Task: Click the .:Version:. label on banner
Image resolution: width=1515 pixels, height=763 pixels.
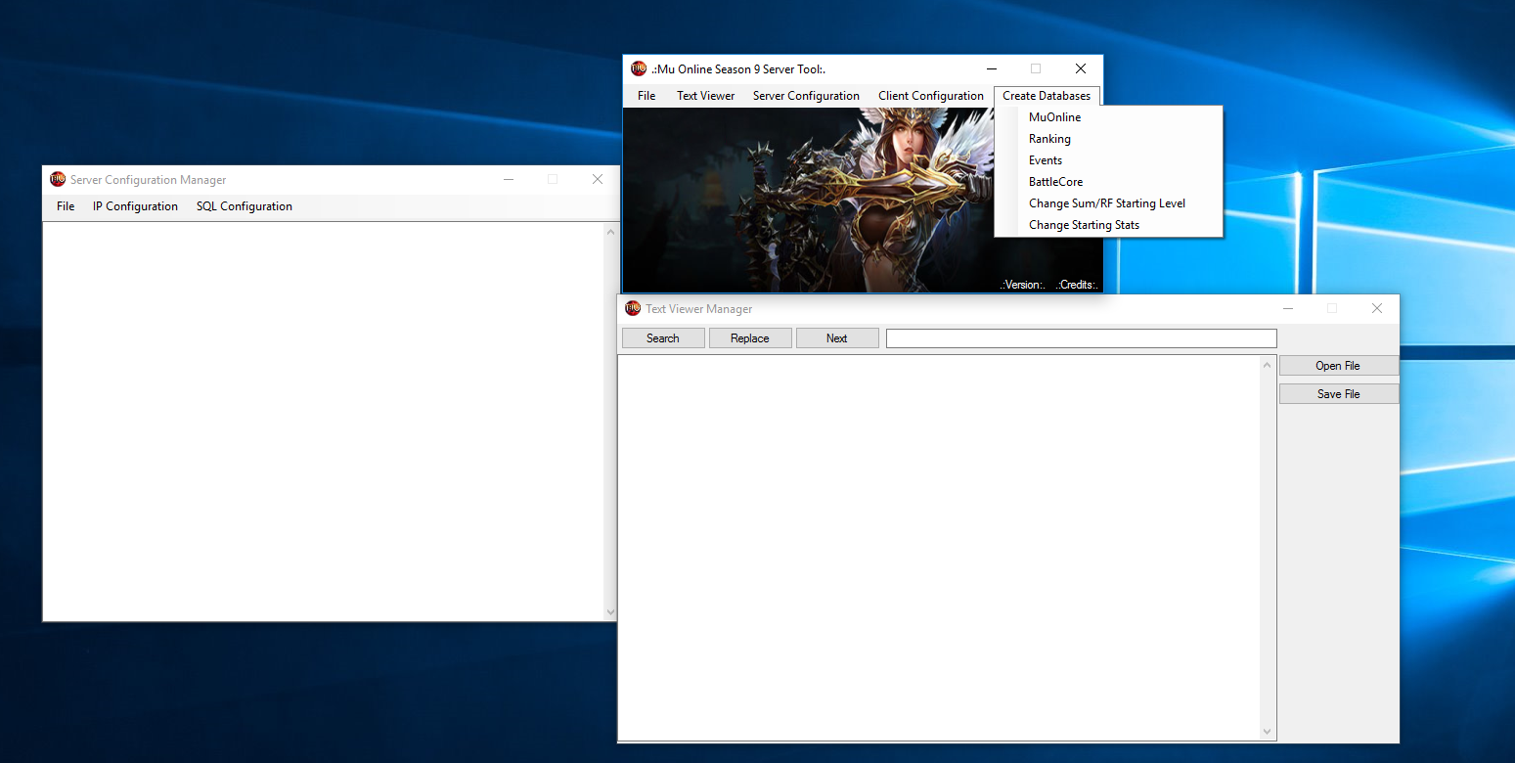Action: click(x=1023, y=285)
